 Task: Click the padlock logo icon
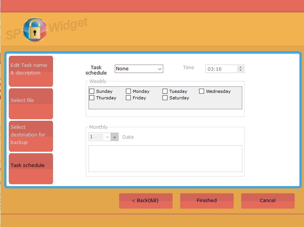[x=35, y=30]
